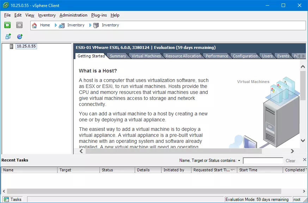Click the Recent Tasks scroll right arrow
This screenshot has width=308, height=203.
pos(304,191)
